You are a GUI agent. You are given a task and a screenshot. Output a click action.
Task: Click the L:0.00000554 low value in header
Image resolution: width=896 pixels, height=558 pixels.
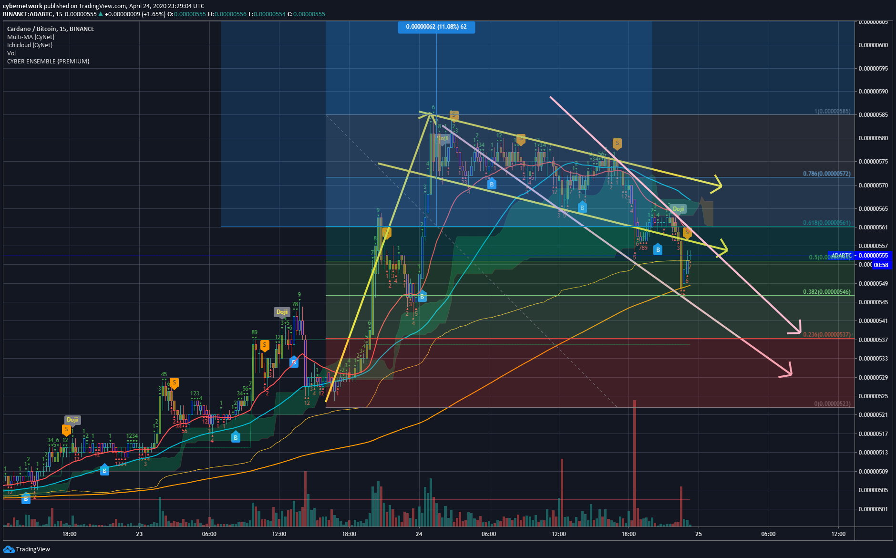(x=267, y=14)
